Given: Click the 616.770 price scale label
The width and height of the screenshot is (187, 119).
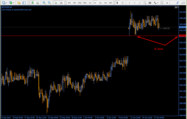Looking at the screenshot, I should pyautogui.click(x=183, y=61).
